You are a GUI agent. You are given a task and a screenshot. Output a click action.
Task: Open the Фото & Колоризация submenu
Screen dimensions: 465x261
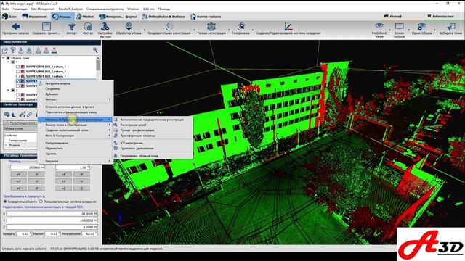[76, 136]
